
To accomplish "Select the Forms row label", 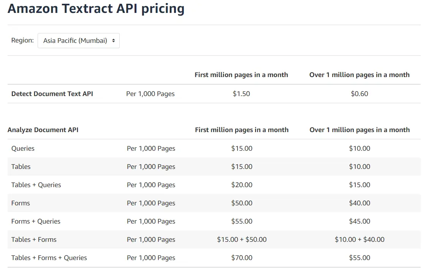I will click(21, 203).
